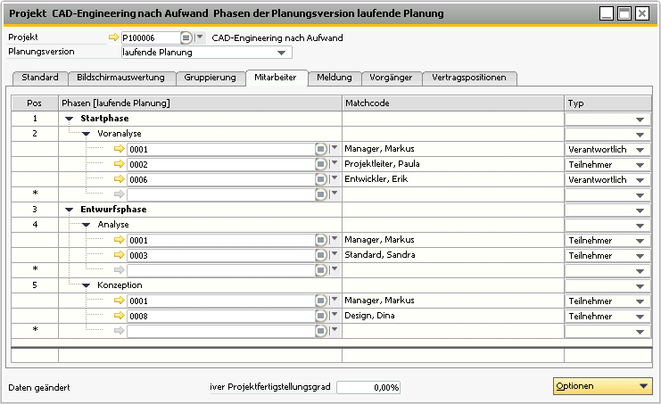
Task: Open the selection list icon for employee 0003
Action: 321,255
